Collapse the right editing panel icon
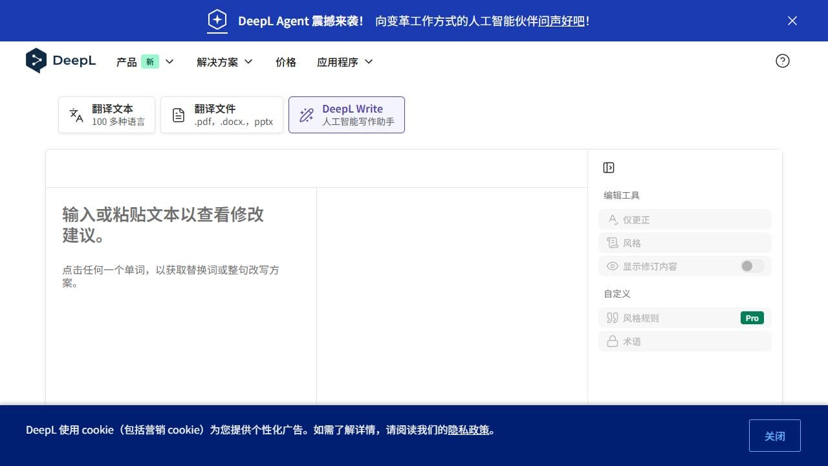828x466 pixels. click(x=608, y=167)
